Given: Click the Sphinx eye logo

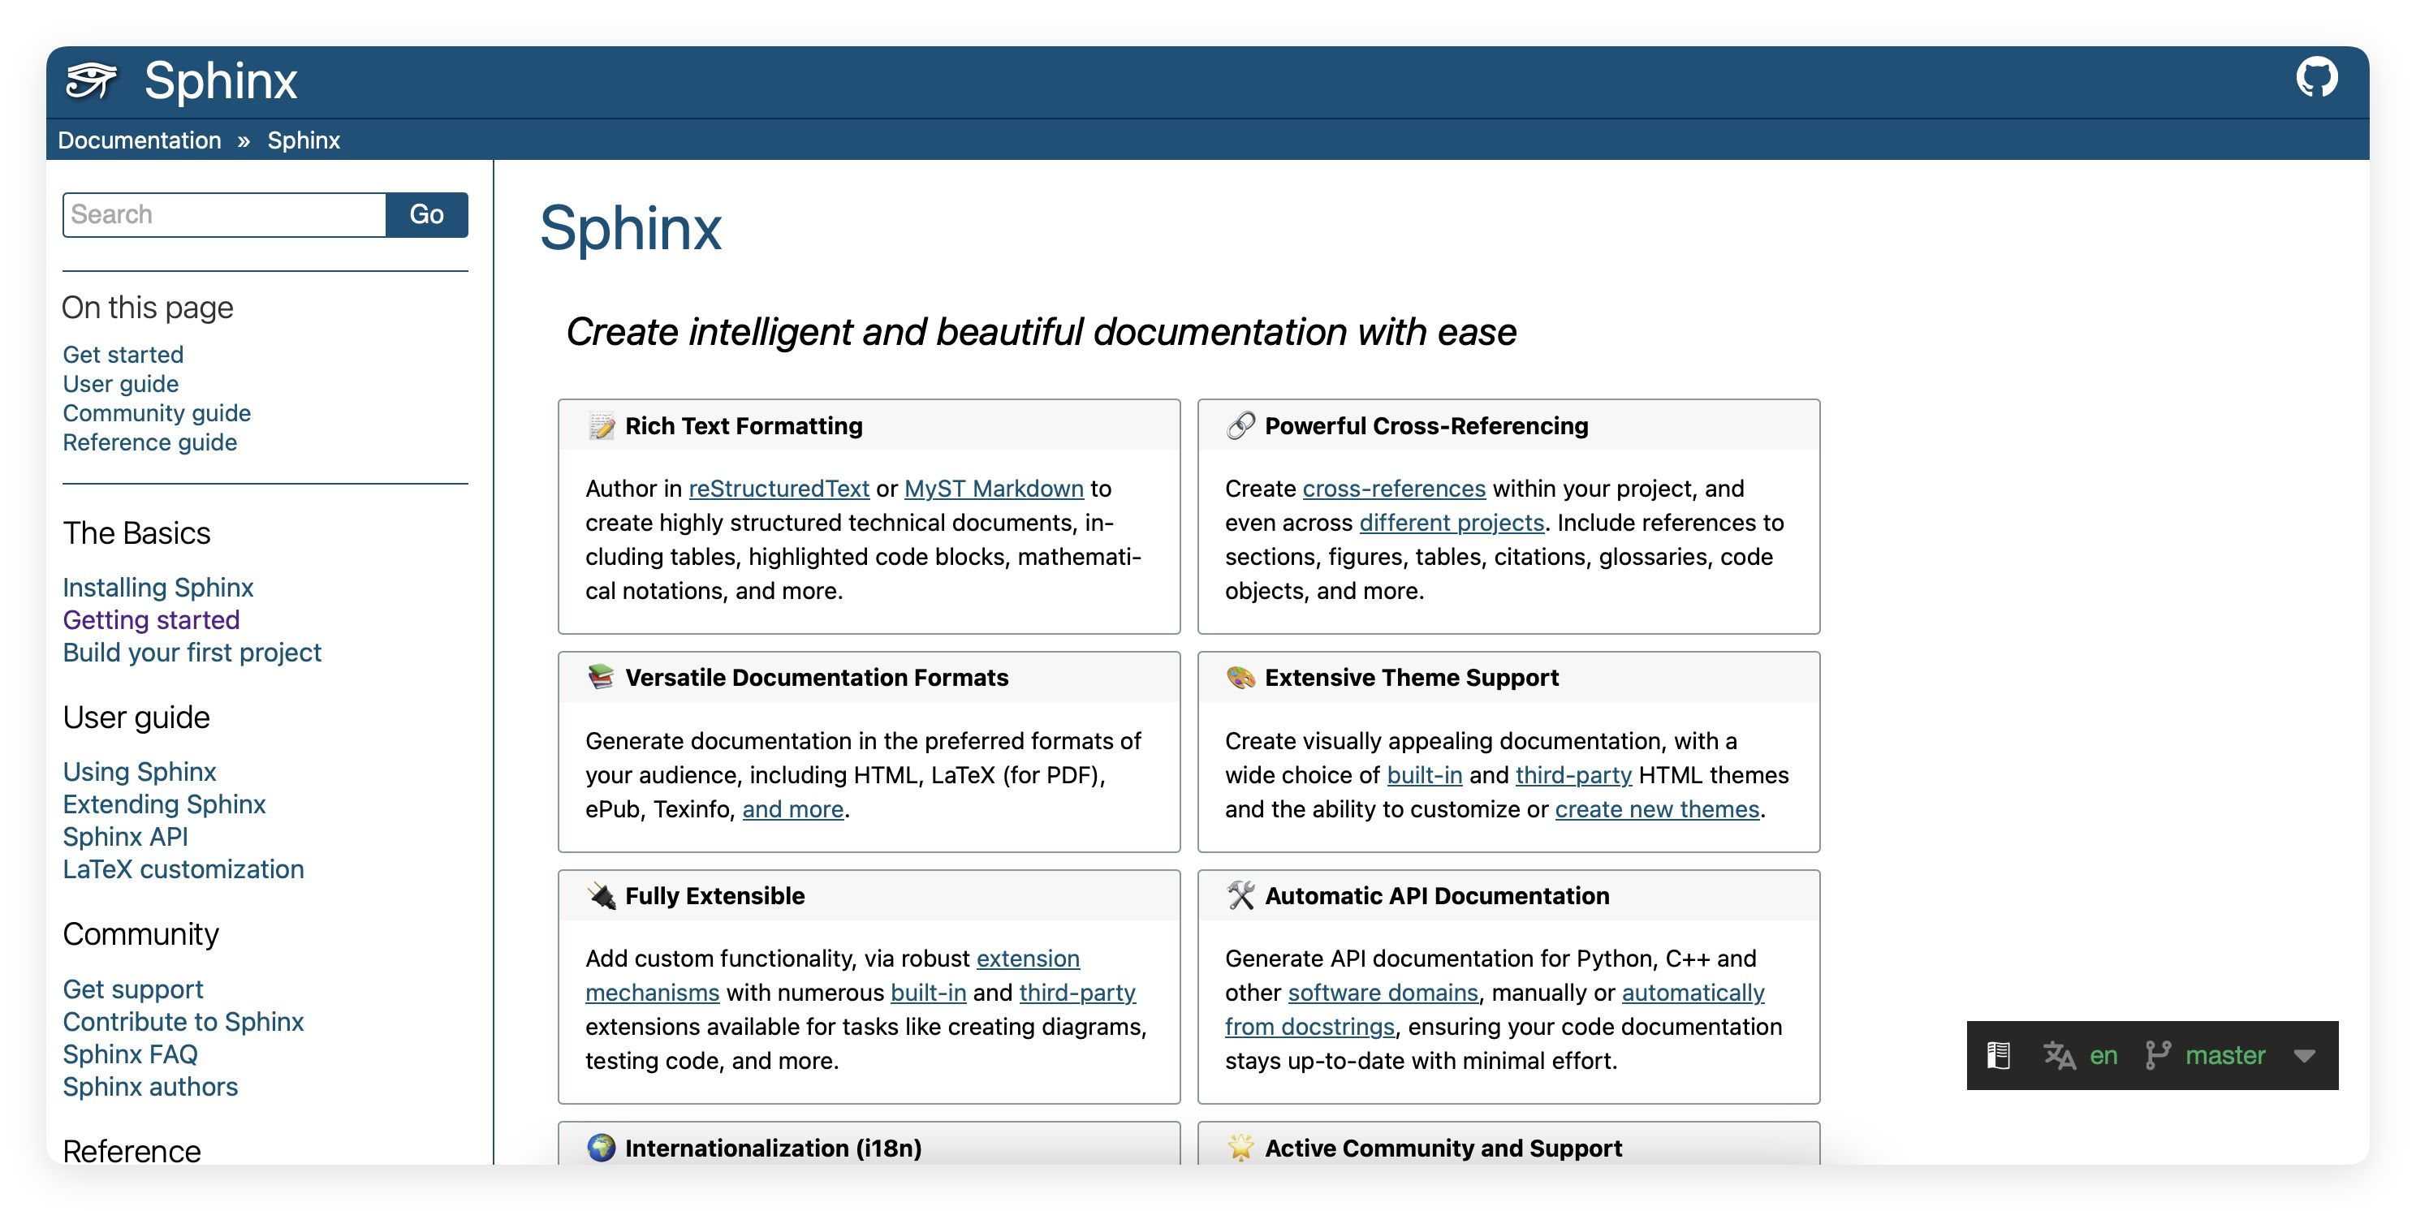Looking at the screenshot, I should tap(91, 80).
